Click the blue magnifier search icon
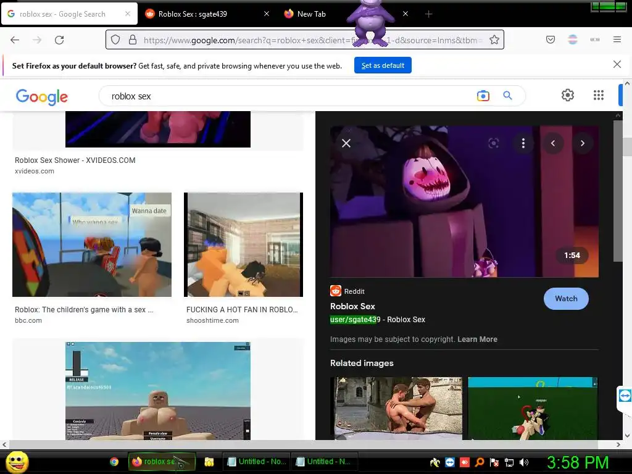This screenshot has width=632, height=474. pyautogui.click(x=507, y=96)
